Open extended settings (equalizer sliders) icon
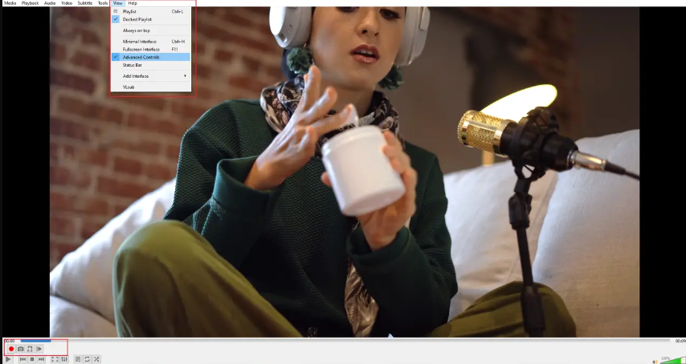 coord(64,359)
